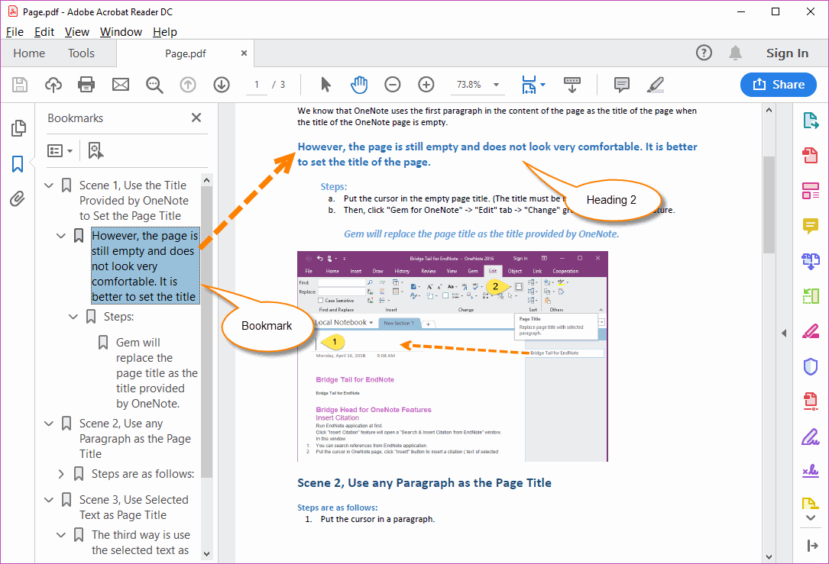
Task: Expand the tools pane arrow-bar icon
Action: pos(812,546)
